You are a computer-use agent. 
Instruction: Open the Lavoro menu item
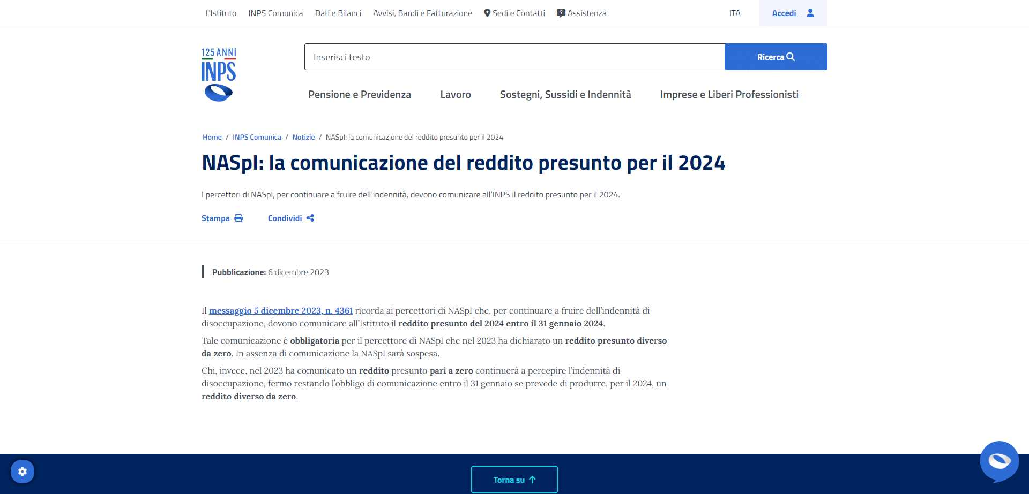(x=456, y=94)
